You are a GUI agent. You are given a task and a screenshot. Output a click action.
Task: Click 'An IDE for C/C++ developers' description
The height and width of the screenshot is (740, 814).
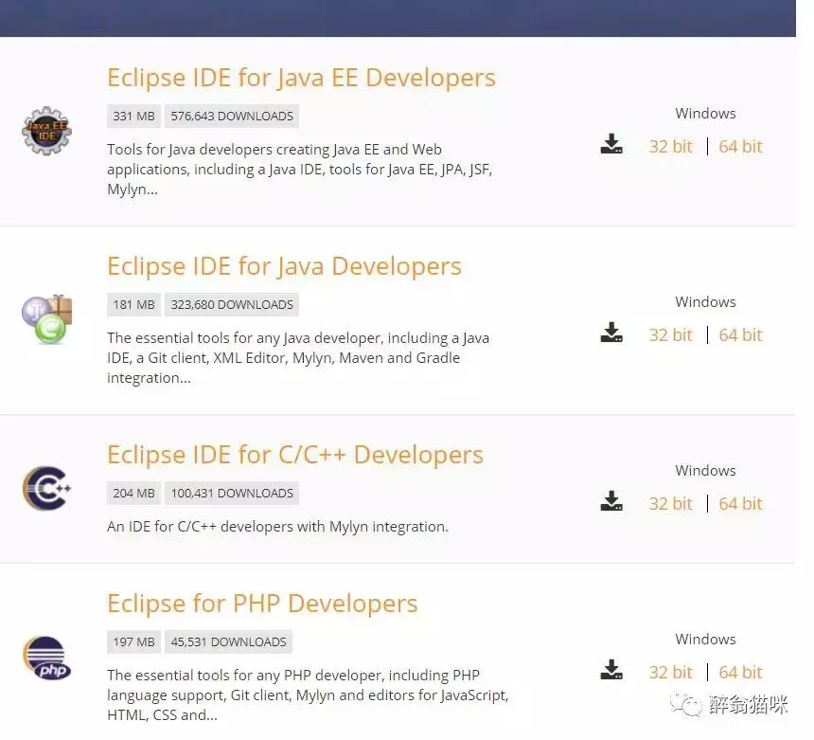coord(277,527)
